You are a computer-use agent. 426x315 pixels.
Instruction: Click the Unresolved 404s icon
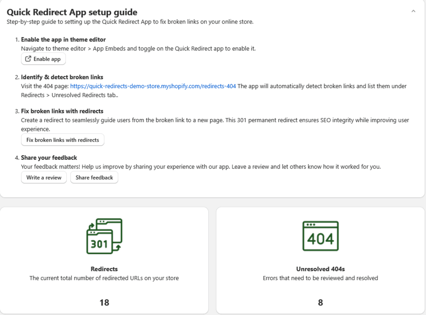[320, 236]
